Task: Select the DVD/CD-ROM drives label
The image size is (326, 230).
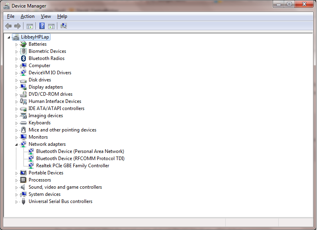Action: 51,94
